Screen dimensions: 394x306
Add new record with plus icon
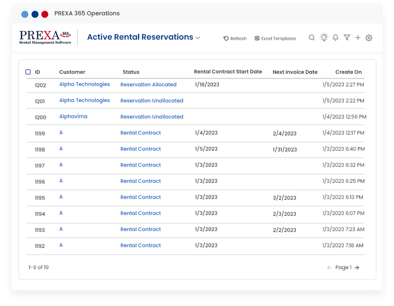pyautogui.click(x=358, y=38)
